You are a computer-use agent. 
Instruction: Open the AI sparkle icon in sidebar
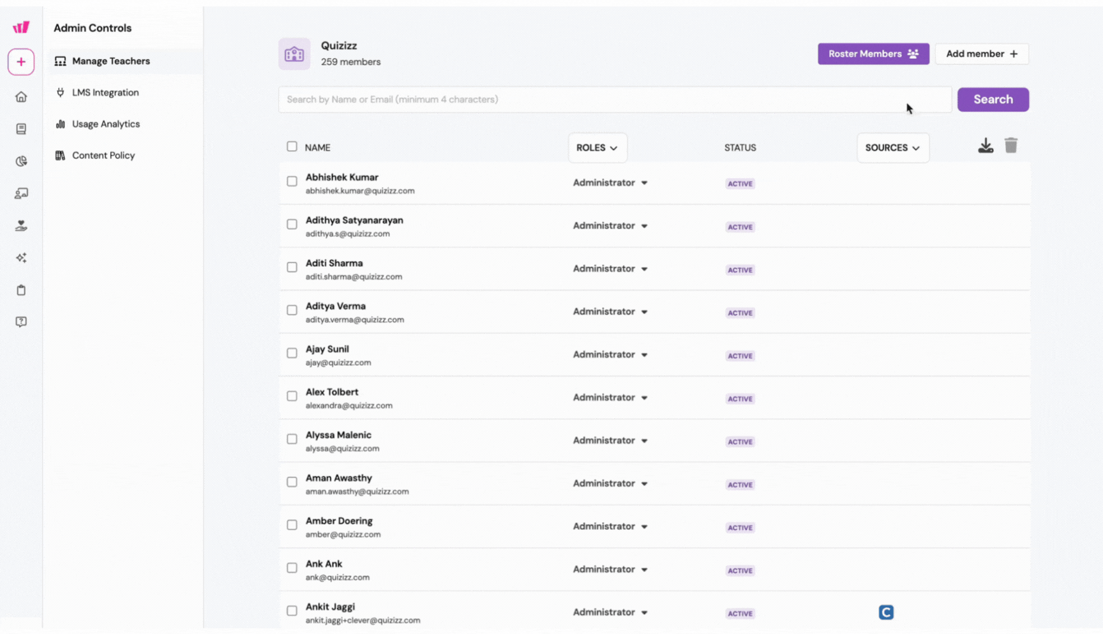click(x=21, y=258)
